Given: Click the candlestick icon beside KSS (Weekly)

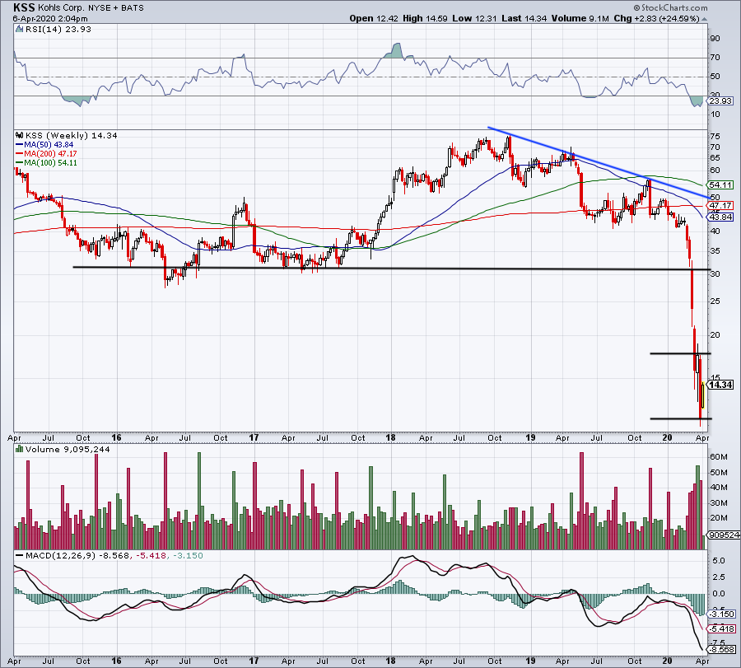Looking at the screenshot, I should point(20,135).
